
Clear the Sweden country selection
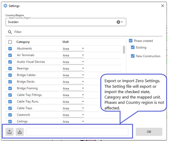[118, 22]
